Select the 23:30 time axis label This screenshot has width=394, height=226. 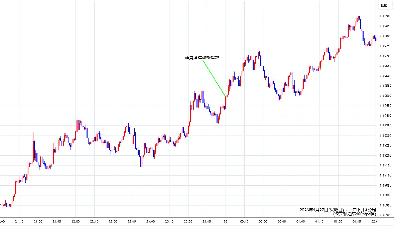tap(188, 221)
